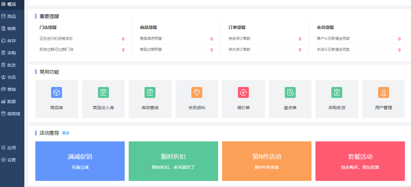Open the 商品出入库 clipboard icon
This screenshot has height=187, width=411.
[x=103, y=92]
